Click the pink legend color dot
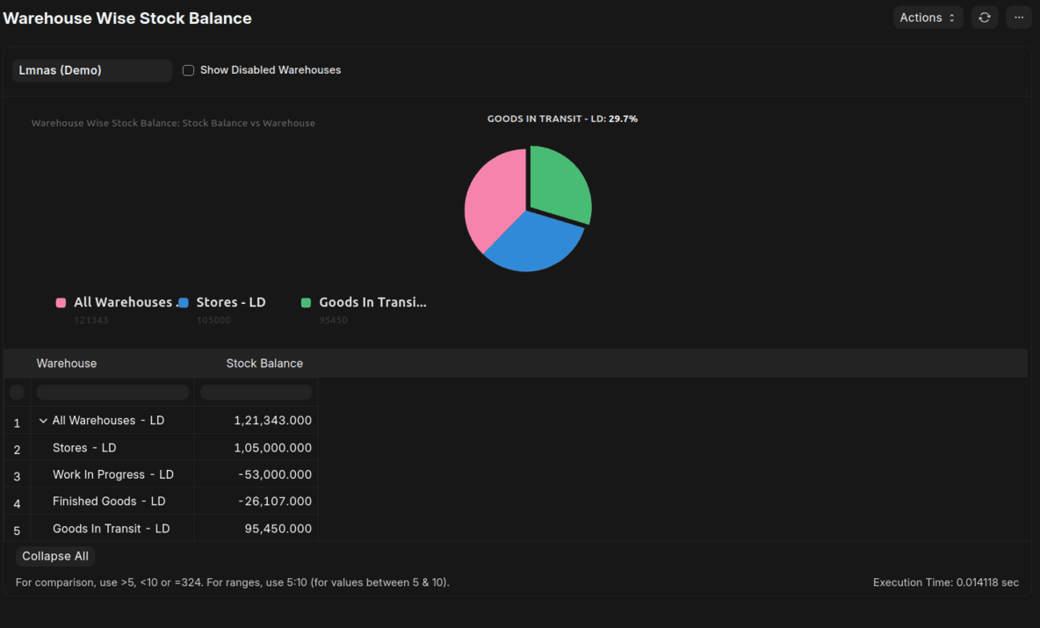Image resolution: width=1040 pixels, height=628 pixels. point(60,301)
